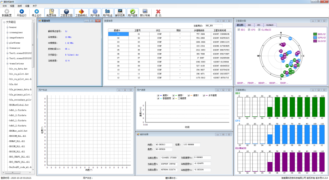Open the 文件 menu
The width and height of the screenshot is (329, 180).
tap(4, 6)
